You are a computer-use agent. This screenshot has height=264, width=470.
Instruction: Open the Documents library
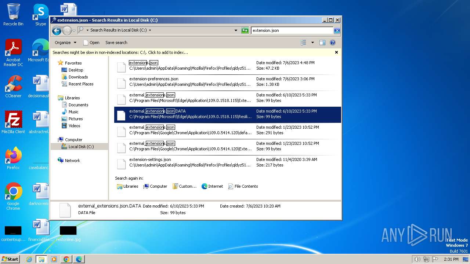78,105
